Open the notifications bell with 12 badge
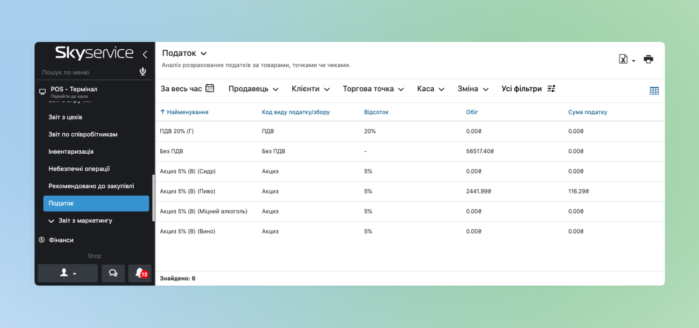This screenshot has width=699, height=328. point(140,273)
